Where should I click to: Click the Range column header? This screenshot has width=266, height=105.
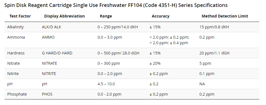tap(106, 16)
